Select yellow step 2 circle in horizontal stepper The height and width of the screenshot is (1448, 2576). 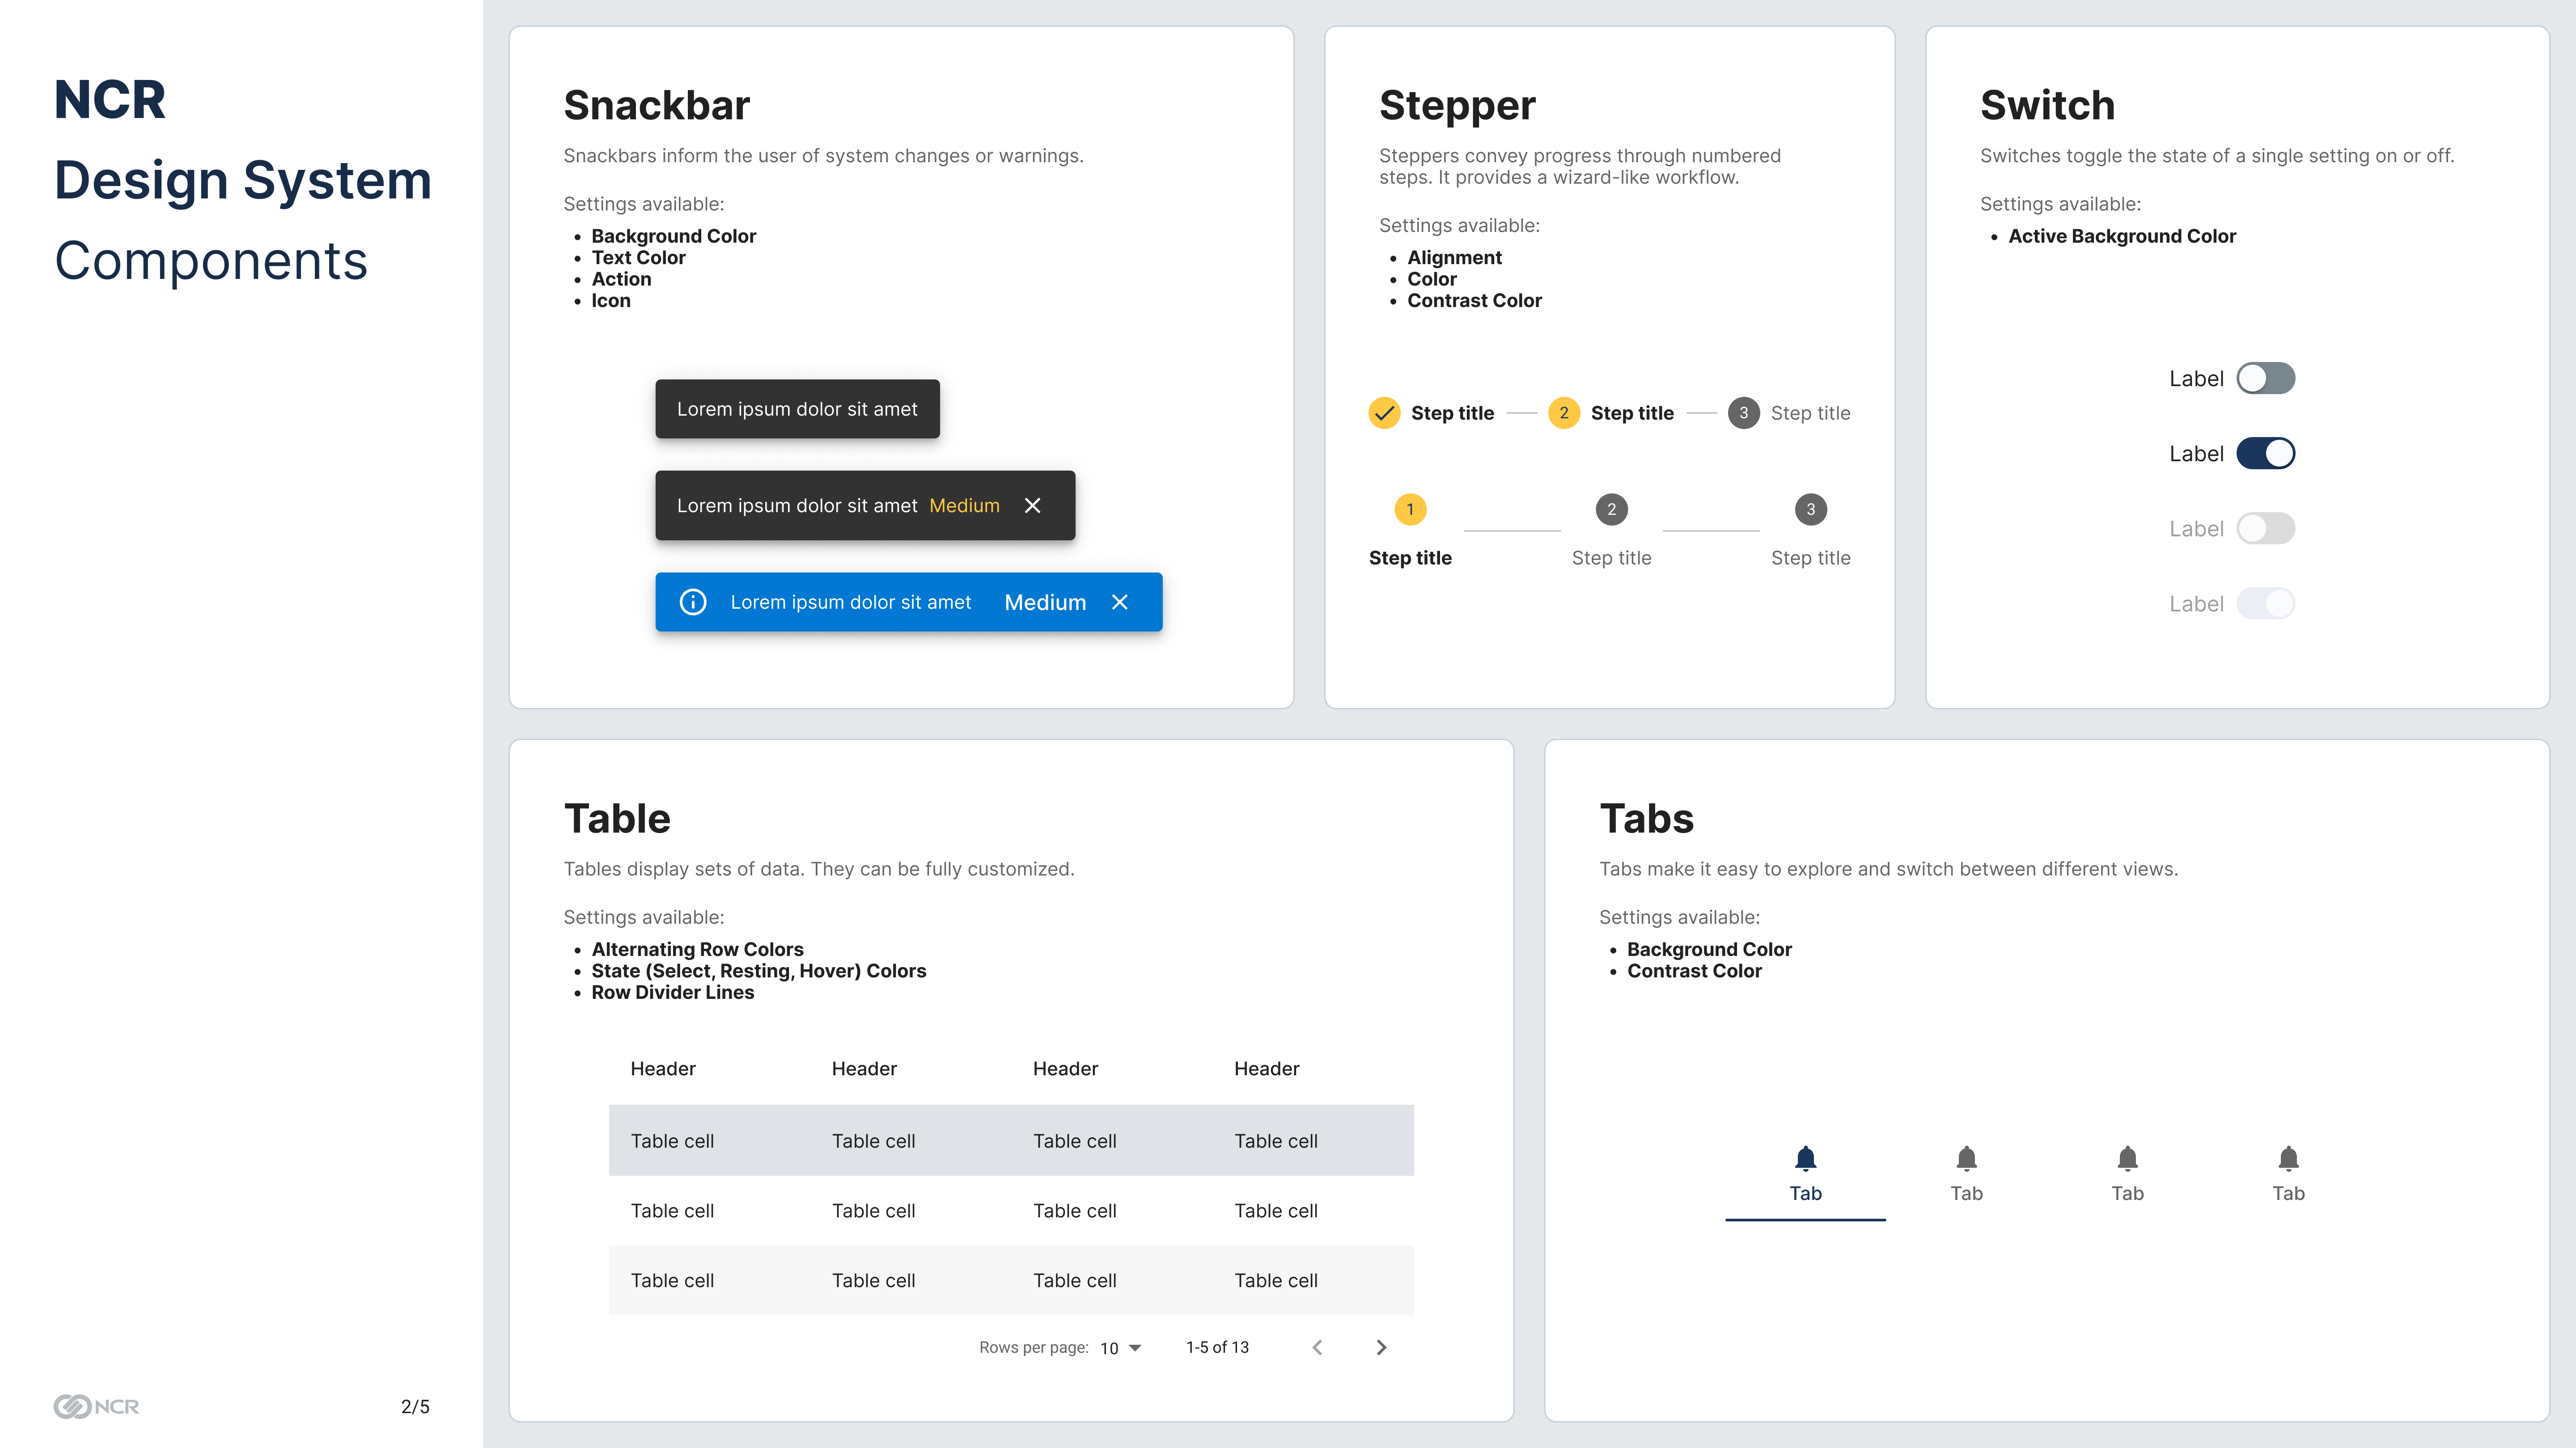[1564, 413]
